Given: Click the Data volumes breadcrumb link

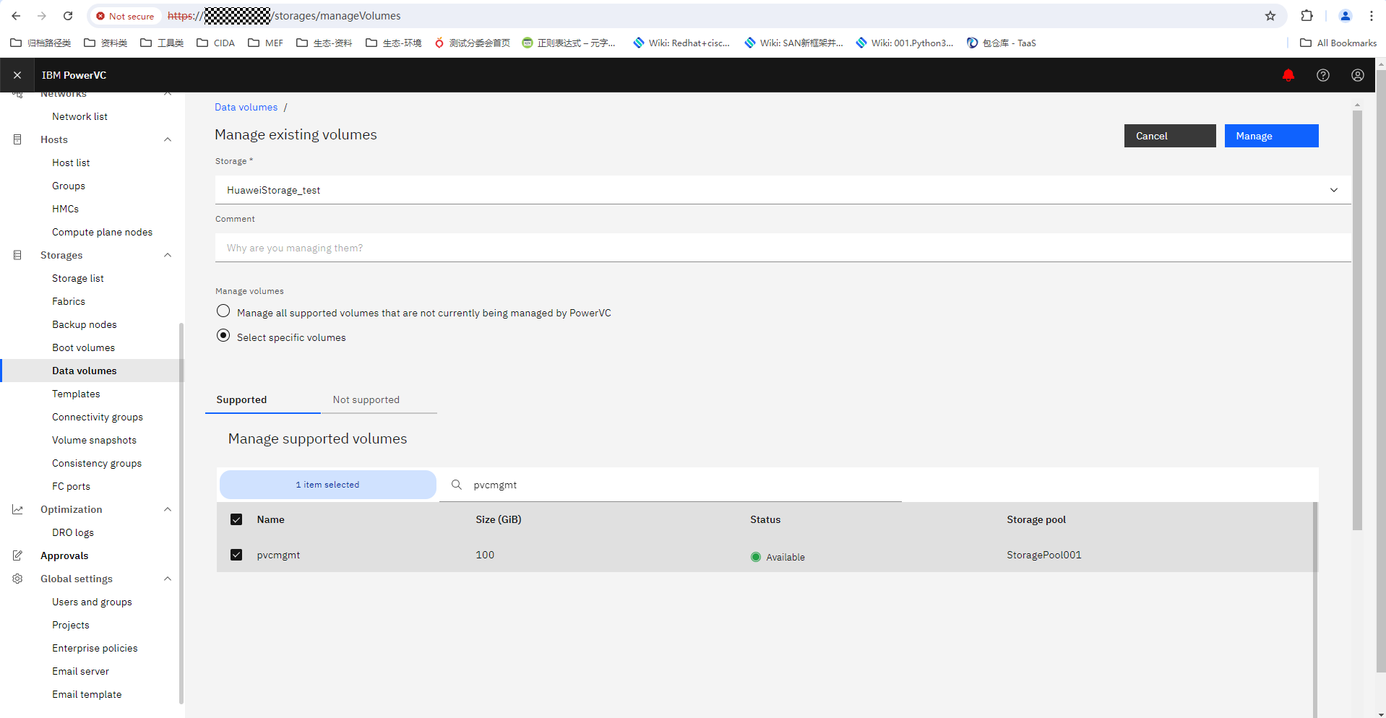Looking at the screenshot, I should pos(246,107).
